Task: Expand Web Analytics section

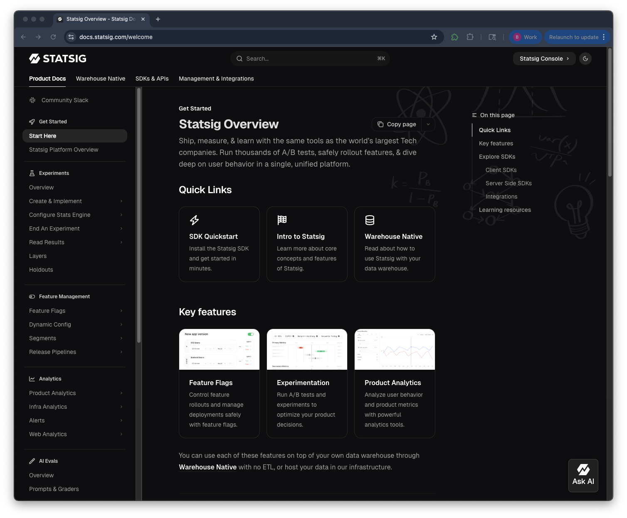Action: coord(121,434)
